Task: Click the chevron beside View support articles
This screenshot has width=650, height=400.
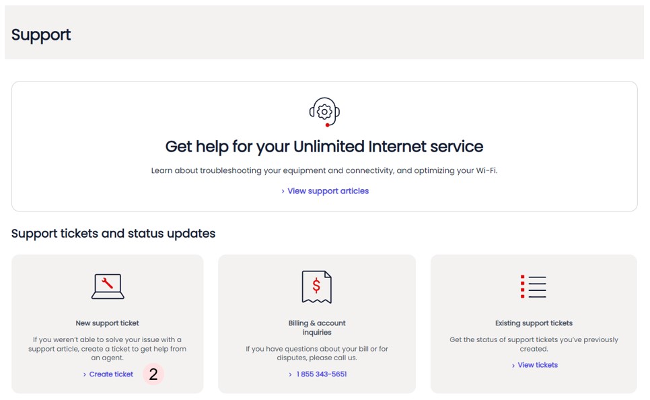Action: 283,191
